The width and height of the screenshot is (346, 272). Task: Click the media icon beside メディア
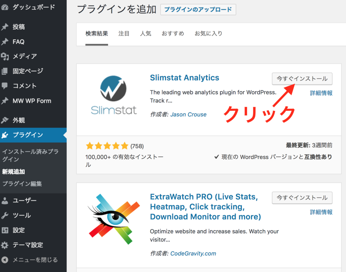coord(5,56)
